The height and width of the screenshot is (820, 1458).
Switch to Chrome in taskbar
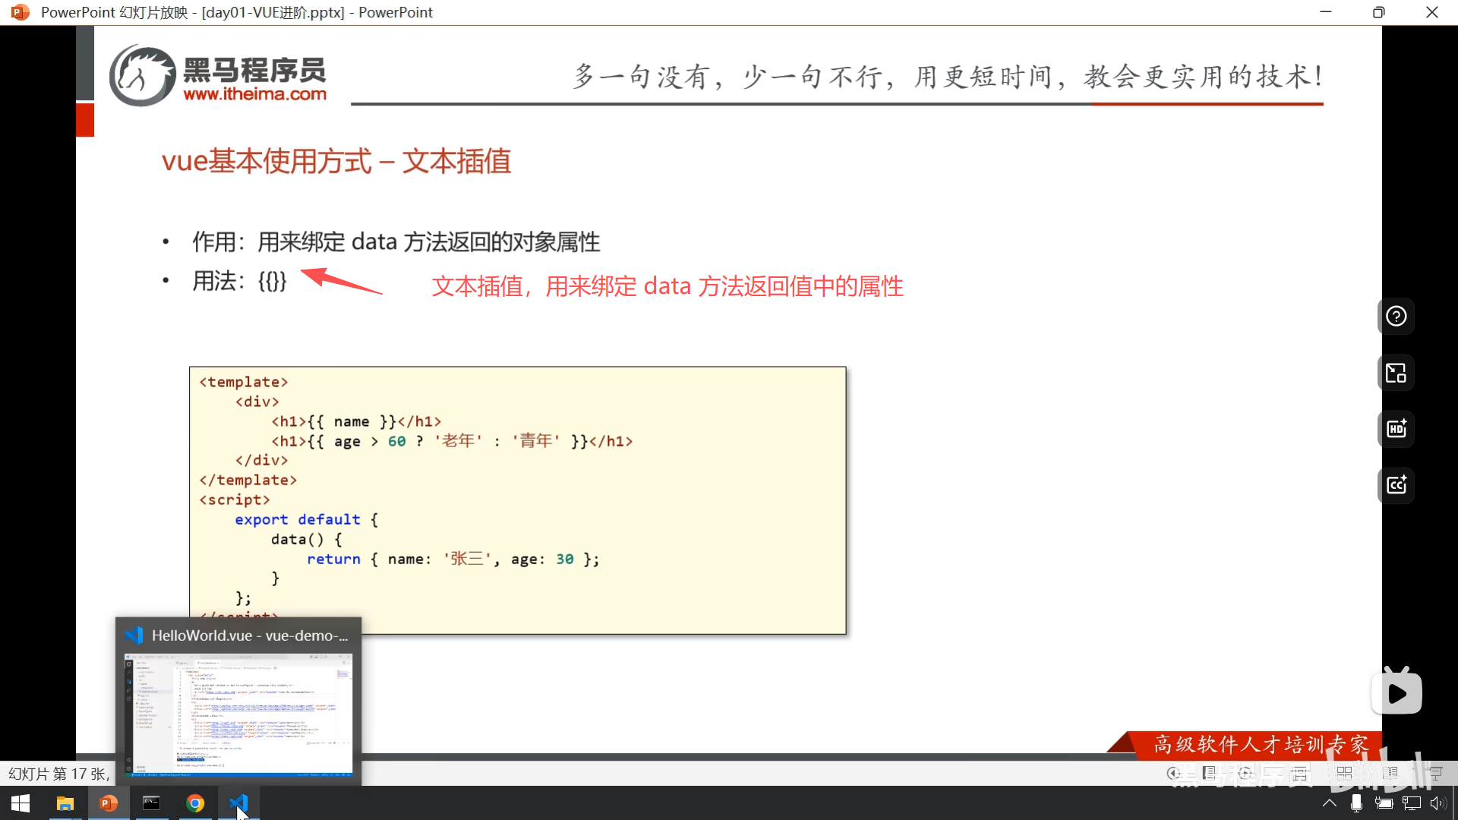click(x=195, y=803)
